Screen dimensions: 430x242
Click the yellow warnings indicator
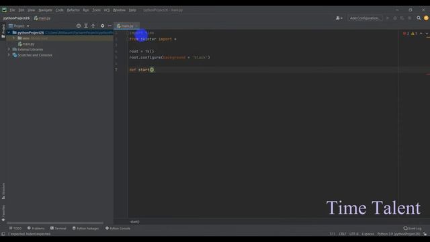(x=414, y=34)
